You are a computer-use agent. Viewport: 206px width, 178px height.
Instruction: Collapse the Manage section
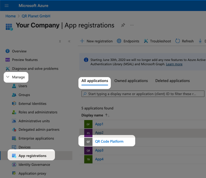pos(8,77)
